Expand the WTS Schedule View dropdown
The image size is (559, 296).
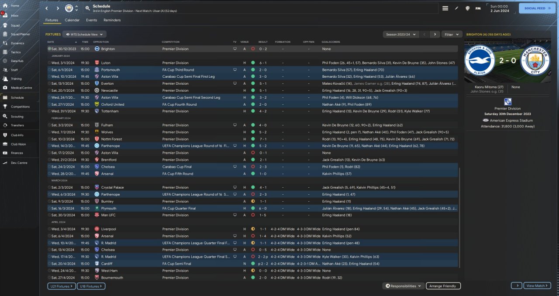click(84, 34)
